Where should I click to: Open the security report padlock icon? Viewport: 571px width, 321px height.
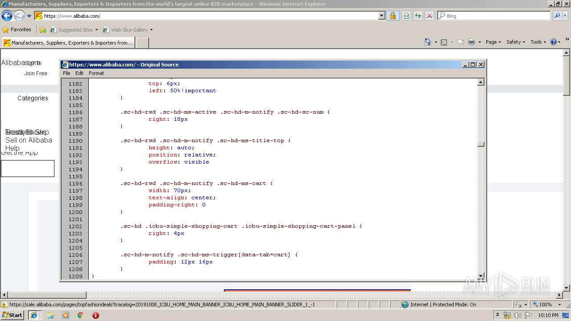coord(393,16)
